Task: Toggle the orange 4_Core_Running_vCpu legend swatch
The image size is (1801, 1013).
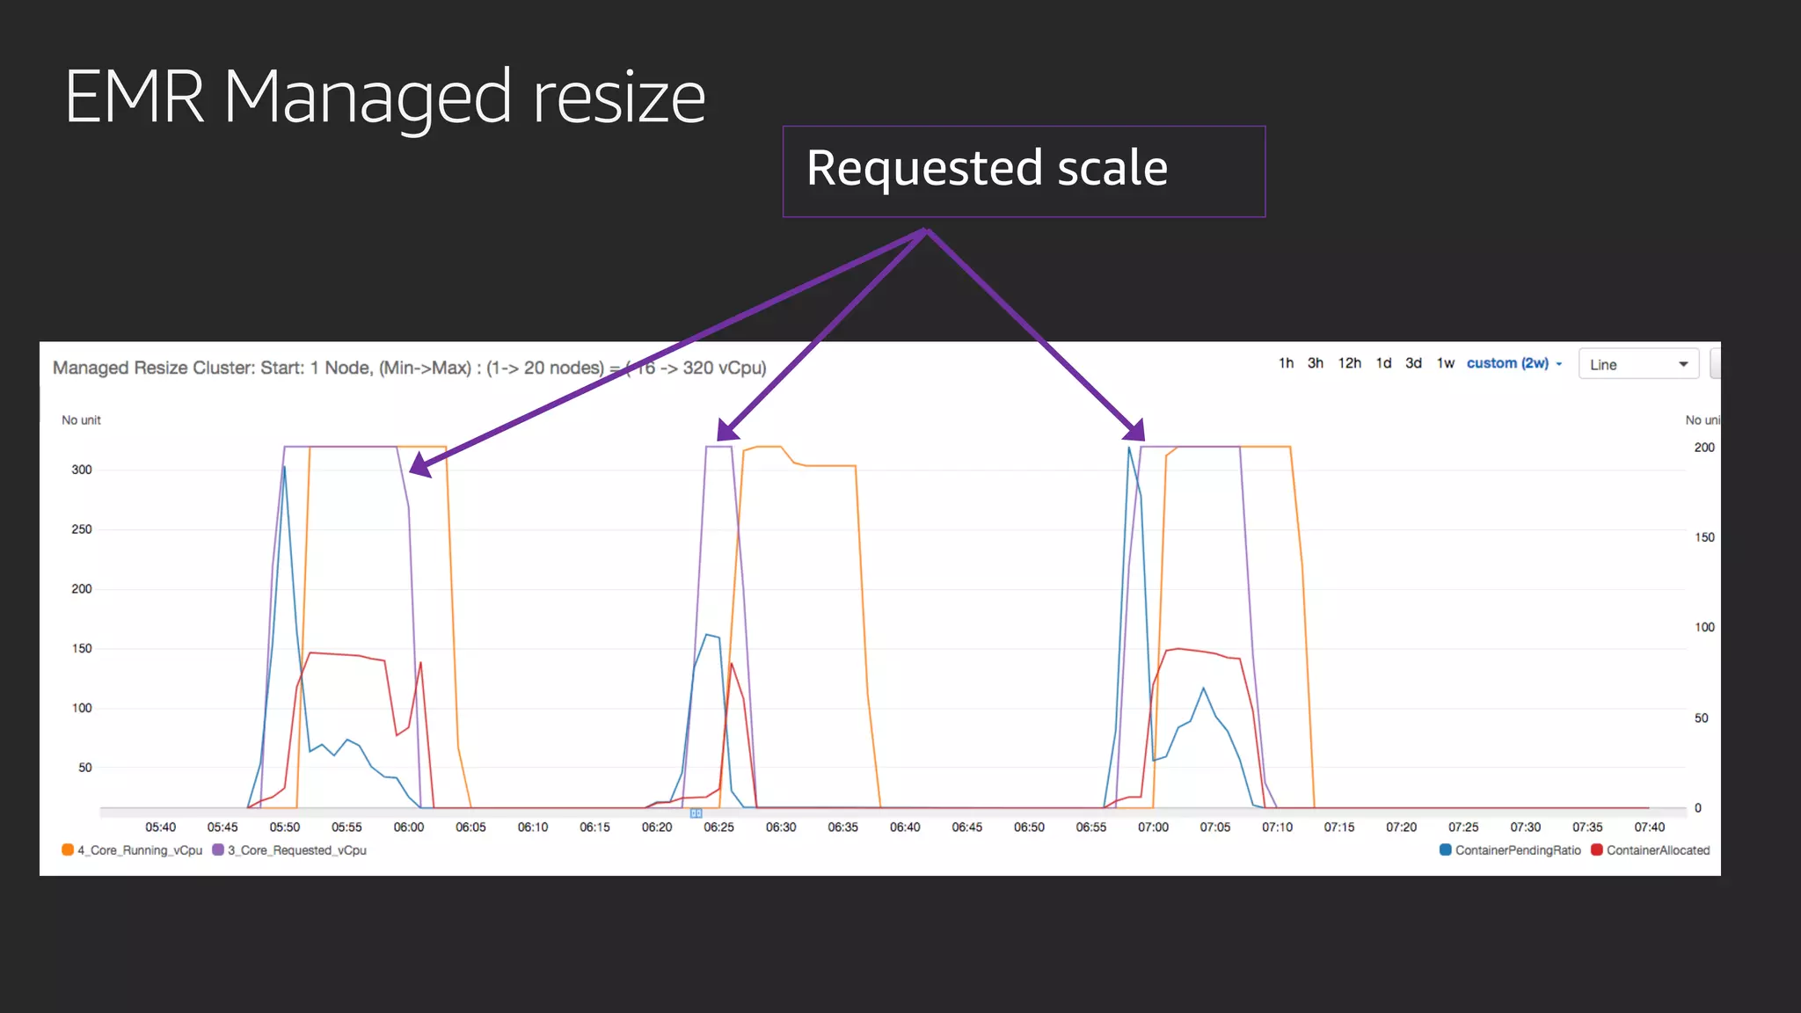Action: point(68,850)
